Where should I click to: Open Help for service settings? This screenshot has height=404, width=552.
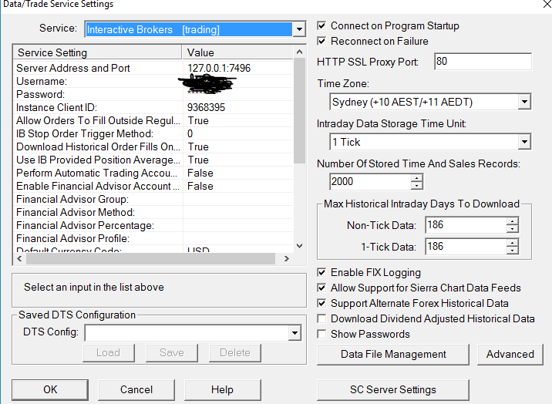(x=223, y=389)
